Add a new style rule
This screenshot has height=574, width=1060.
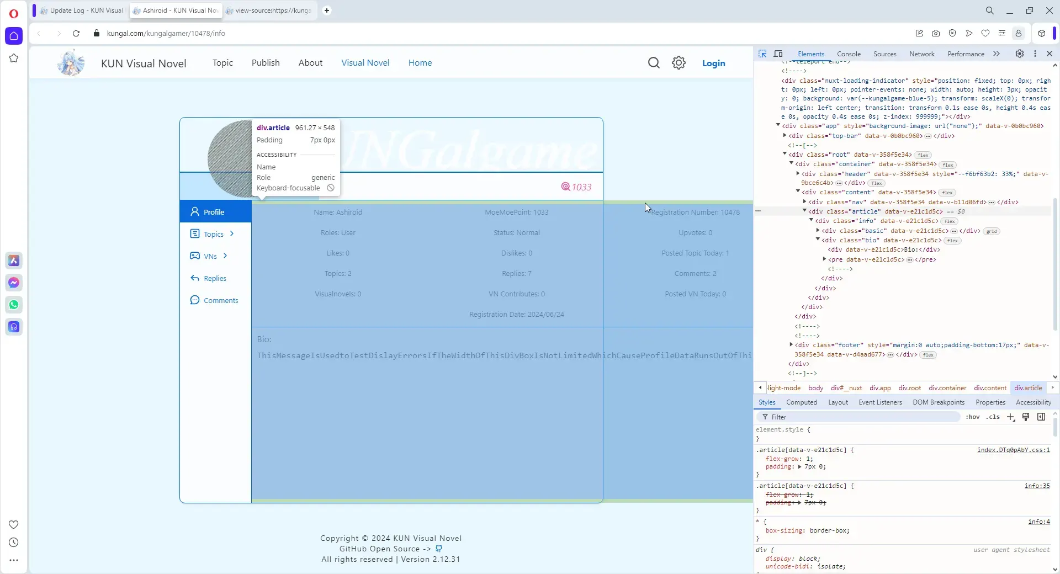click(1011, 417)
